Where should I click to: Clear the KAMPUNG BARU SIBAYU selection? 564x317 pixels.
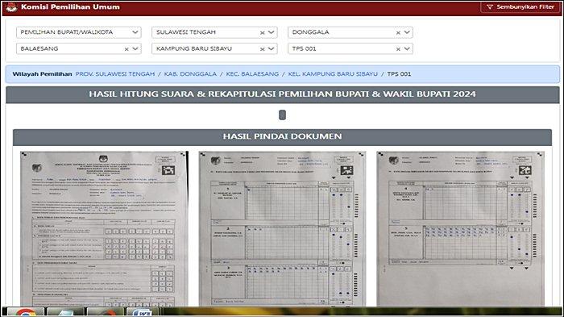pyautogui.click(x=262, y=49)
